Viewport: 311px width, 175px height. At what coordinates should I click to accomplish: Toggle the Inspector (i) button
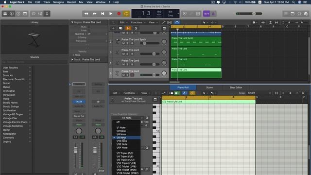pyautogui.click(x=12, y=14)
